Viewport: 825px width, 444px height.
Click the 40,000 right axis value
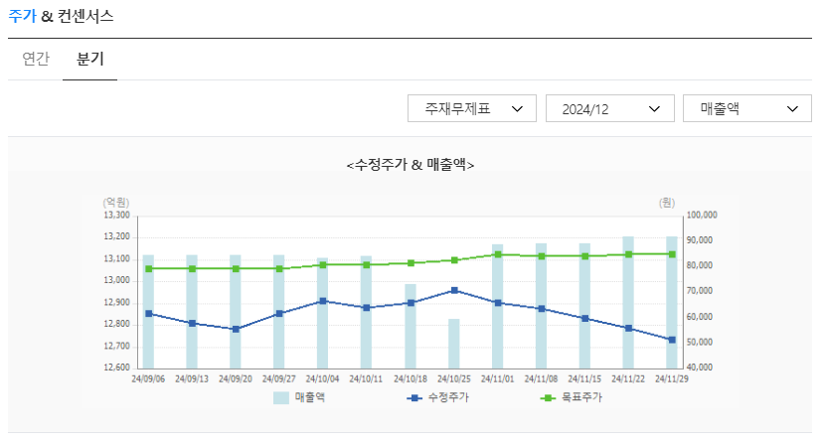pos(700,368)
